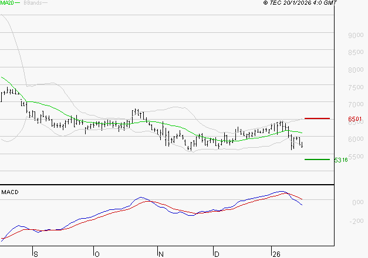Image resolution: width=368 pixels, height=258 pixels.
Task: Click the MACD 000 axis label
Action: point(358,202)
